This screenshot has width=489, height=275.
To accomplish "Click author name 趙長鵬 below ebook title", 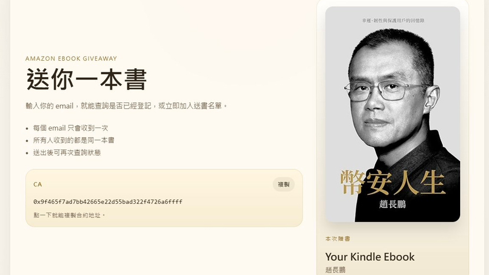I will (x=335, y=270).
